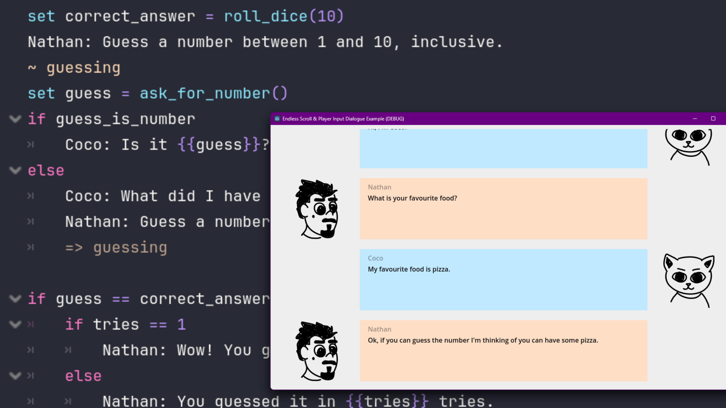The width and height of the screenshot is (726, 408).
Task: Click the restore down button on debug window
Action: [713, 118]
